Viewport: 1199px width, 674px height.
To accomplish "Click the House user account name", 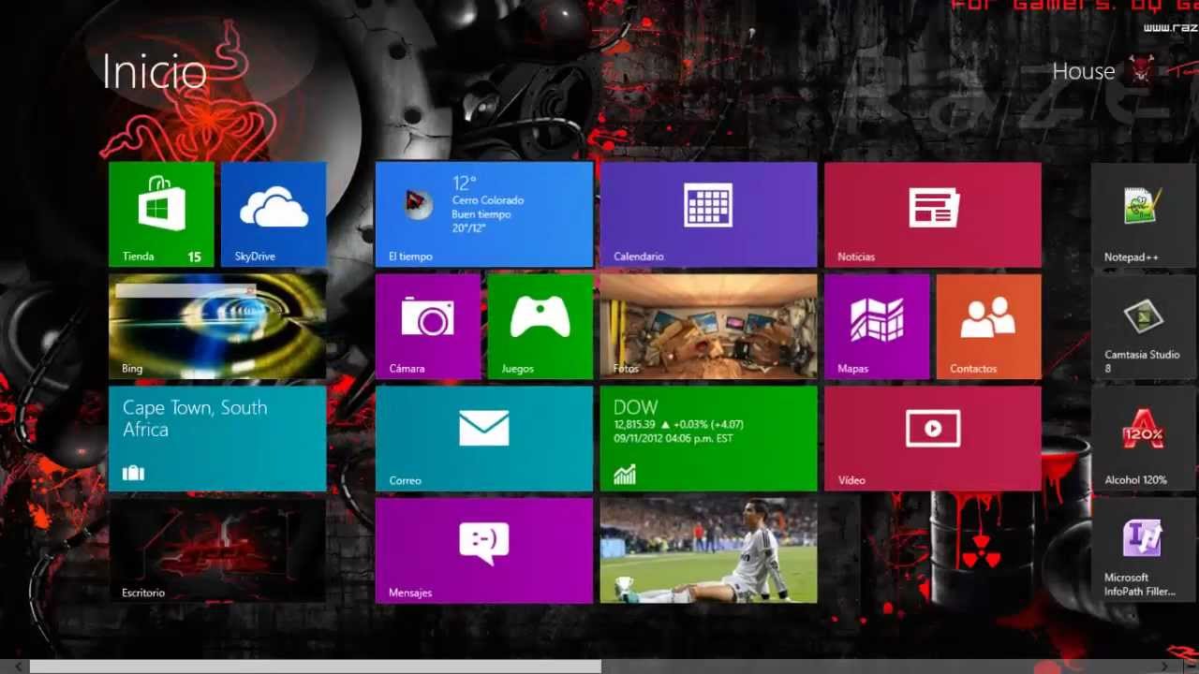I will [x=1083, y=71].
